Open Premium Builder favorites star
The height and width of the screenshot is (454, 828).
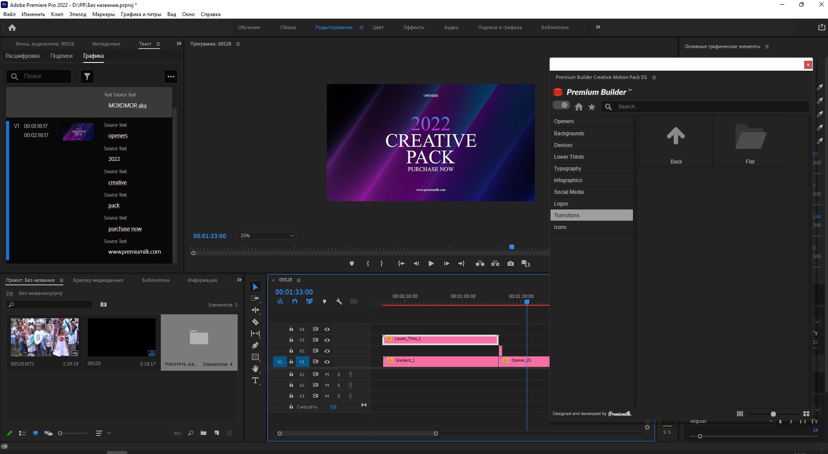[592, 107]
